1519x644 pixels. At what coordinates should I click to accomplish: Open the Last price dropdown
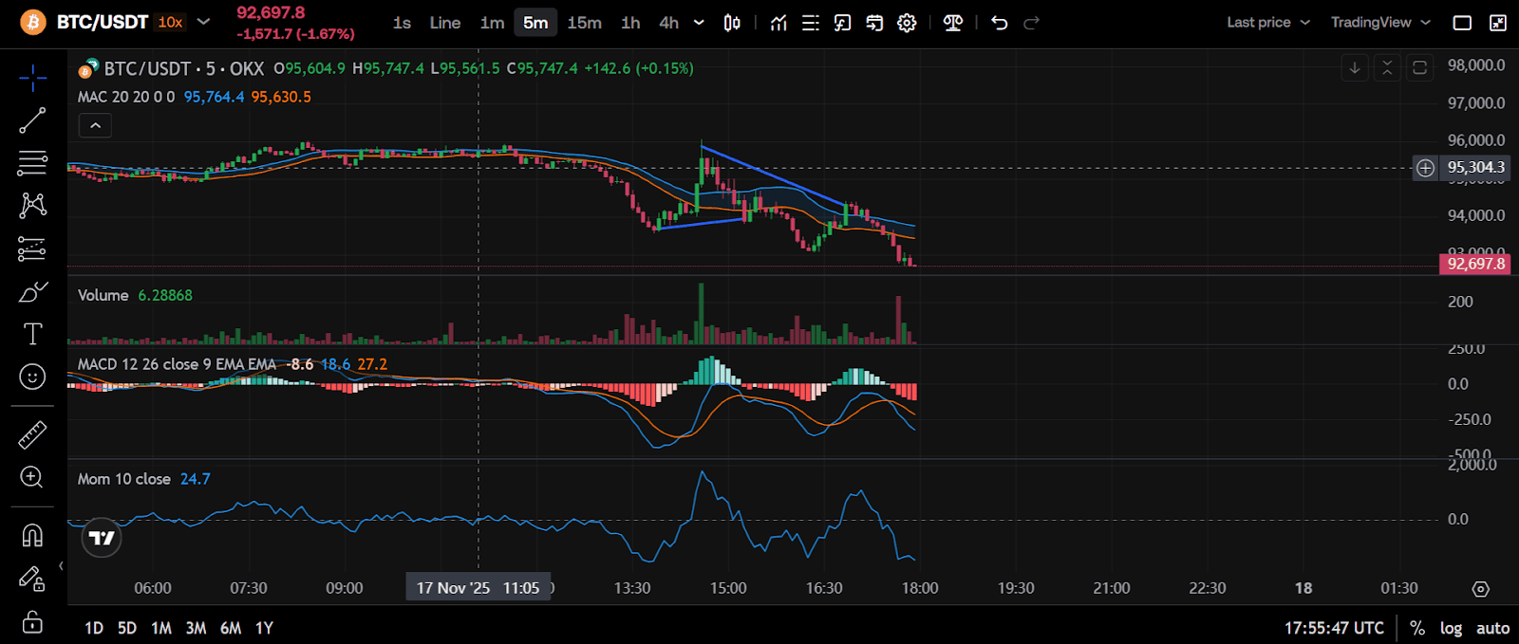[1267, 23]
